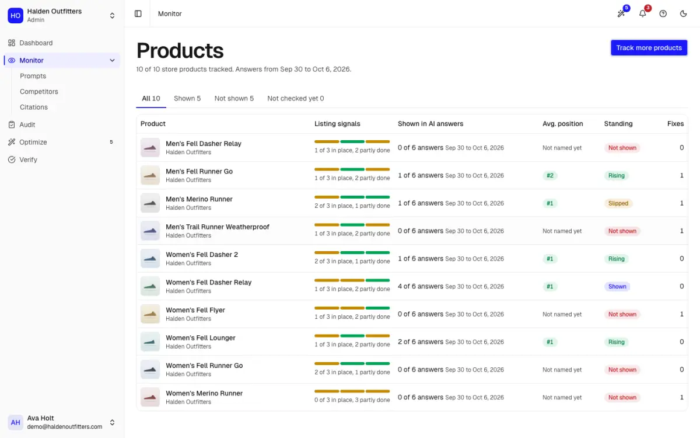This screenshot has height=438, width=700.
Task: Switch to the Not shown 5 tab
Action: (234, 99)
